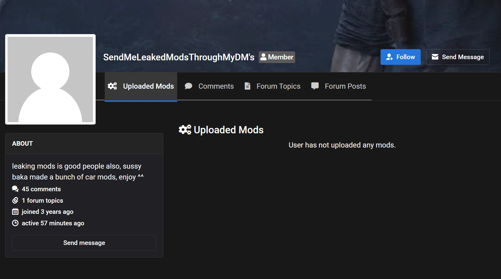The height and width of the screenshot is (279, 501).
Task: Click the speech bubbles icon beside 45 comments
Action: pyautogui.click(x=15, y=189)
